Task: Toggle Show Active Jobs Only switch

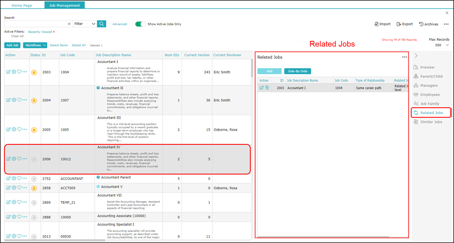Action: coord(141,24)
